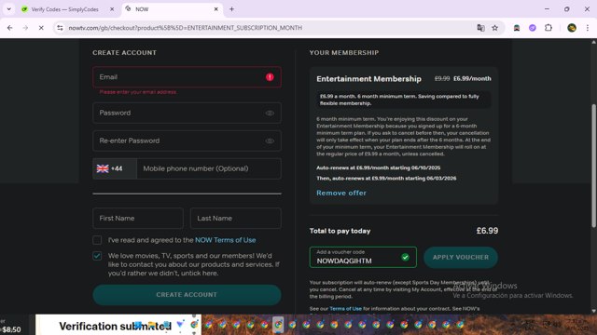Focus the Password field

[187, 113]
